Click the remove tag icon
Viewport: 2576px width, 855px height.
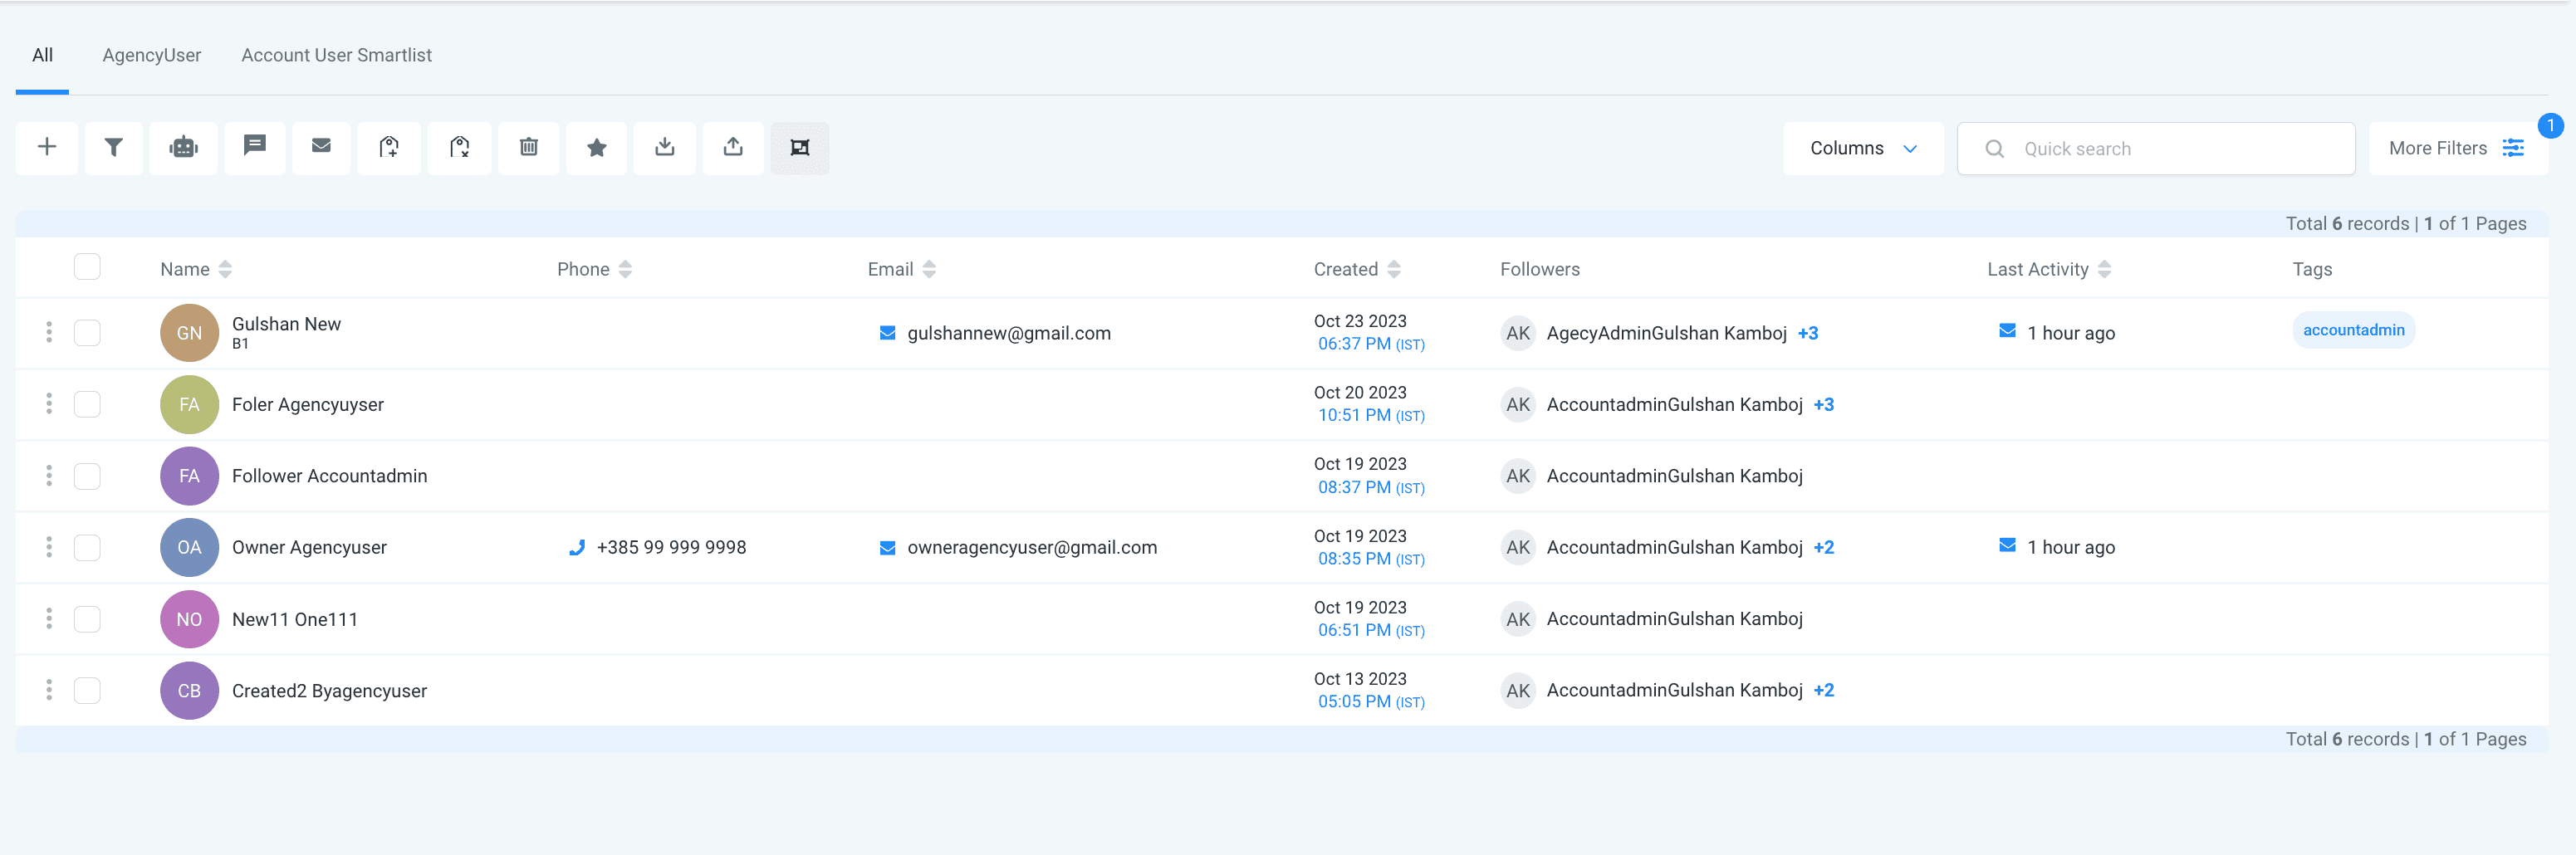(460, 148)
